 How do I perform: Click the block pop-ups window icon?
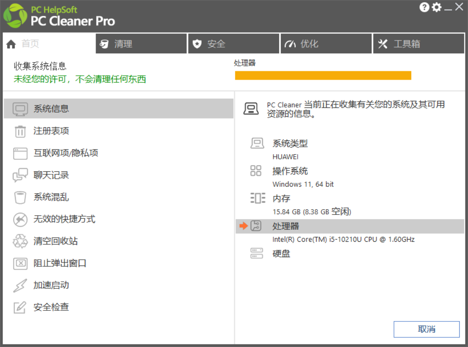(20, 263)
